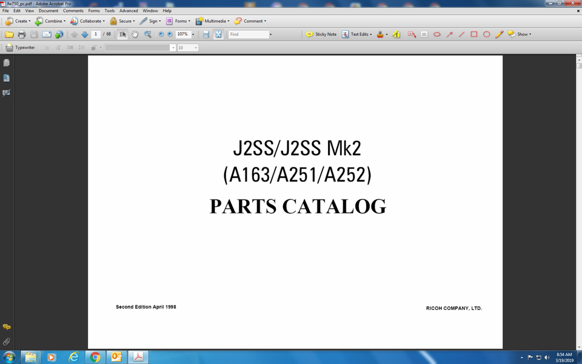
Task: Activate the Select tool
Action: [122, 35]
